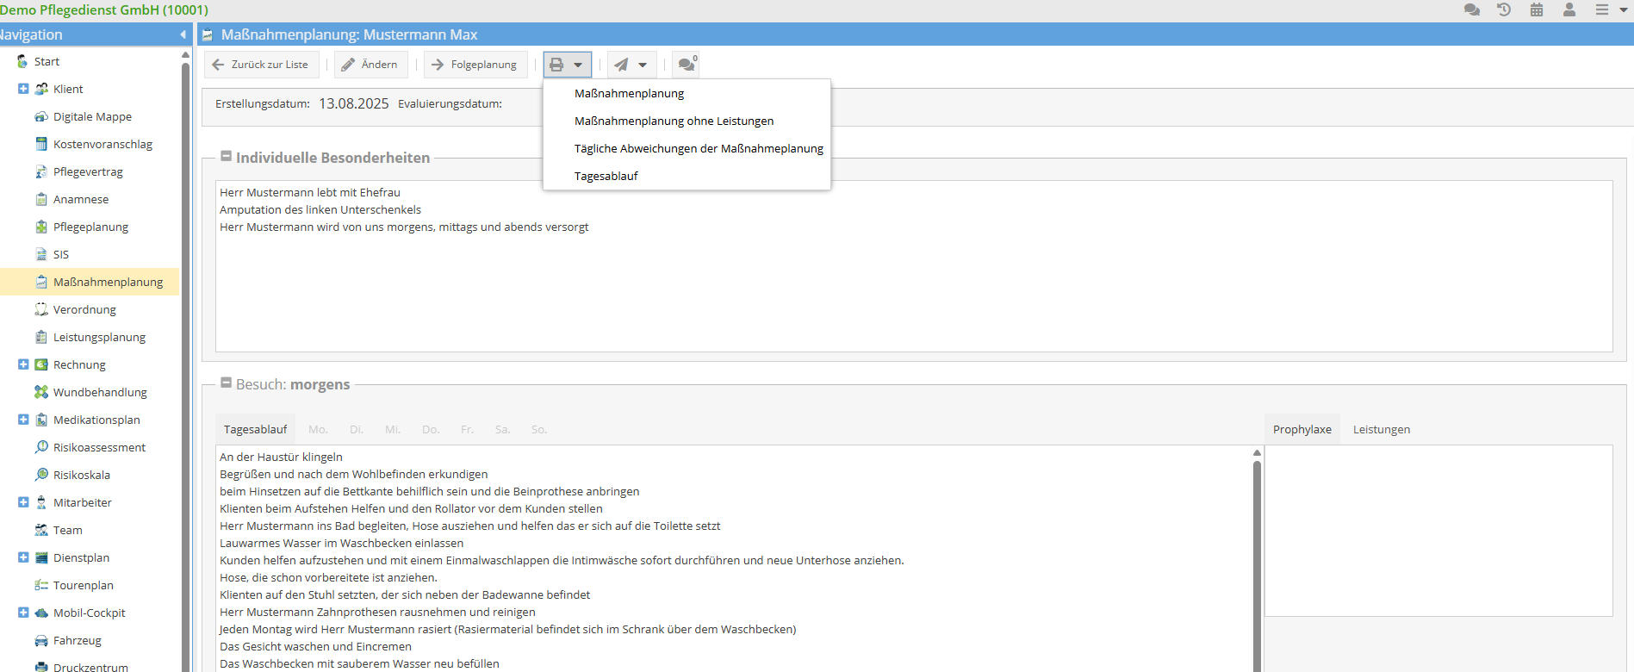The width and height of the screenshot is (1634, 672).
Task: Expand the Klient tree node
Action: [23, 89]
